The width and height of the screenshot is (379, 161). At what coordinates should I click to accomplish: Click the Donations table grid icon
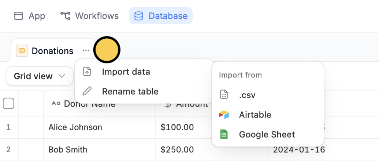22,51
